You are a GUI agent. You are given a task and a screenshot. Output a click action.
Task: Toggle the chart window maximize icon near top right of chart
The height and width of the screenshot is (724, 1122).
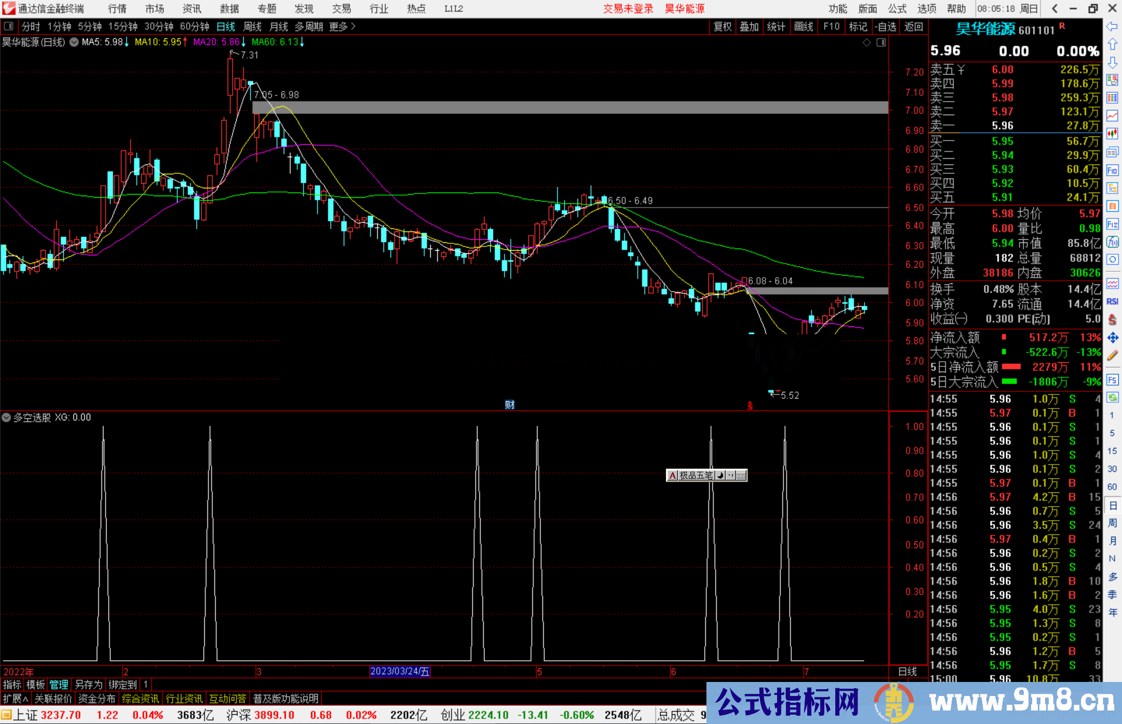[x=881, y=43]
